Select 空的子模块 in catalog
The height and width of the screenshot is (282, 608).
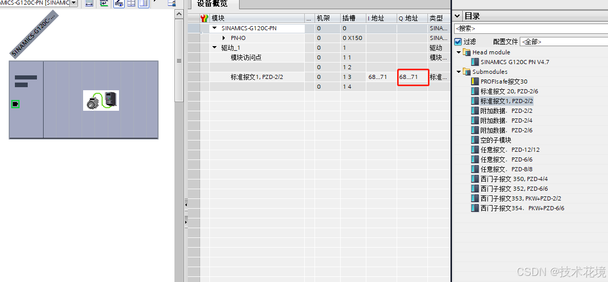pos(496,140)
